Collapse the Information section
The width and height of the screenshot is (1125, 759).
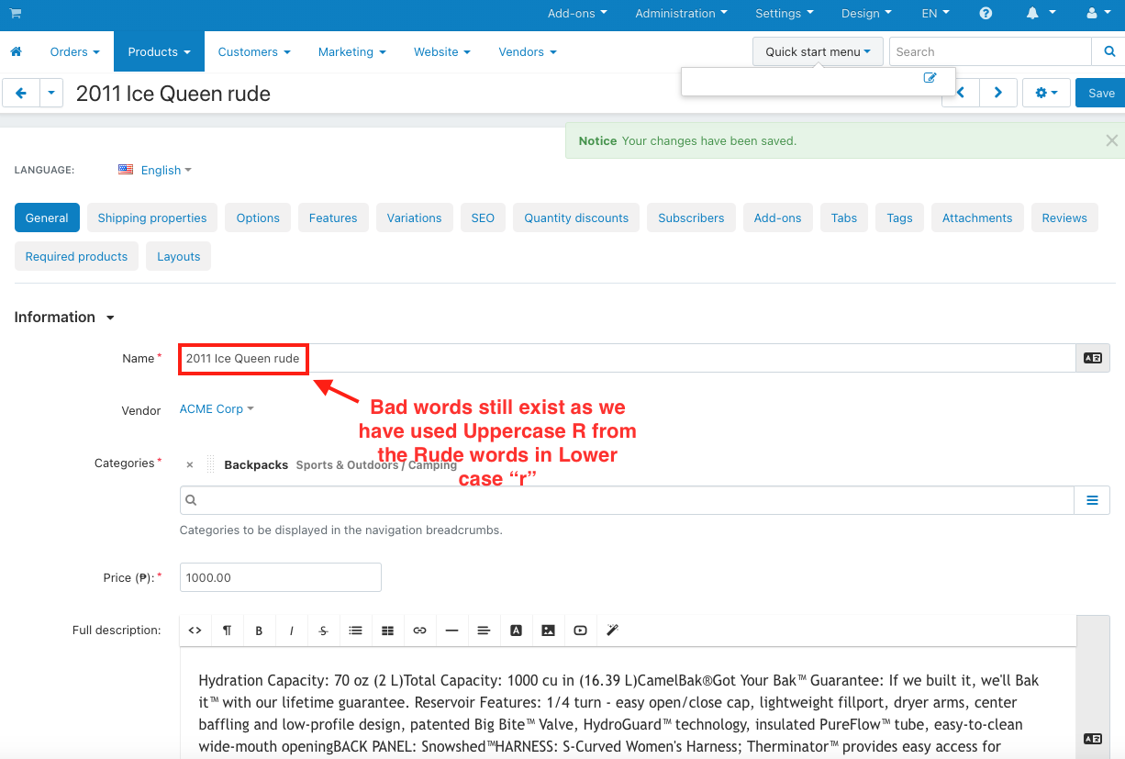(64, 318)
